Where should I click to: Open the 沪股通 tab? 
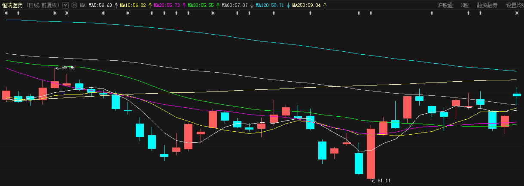pyautogui.click(x=445, y=6)
